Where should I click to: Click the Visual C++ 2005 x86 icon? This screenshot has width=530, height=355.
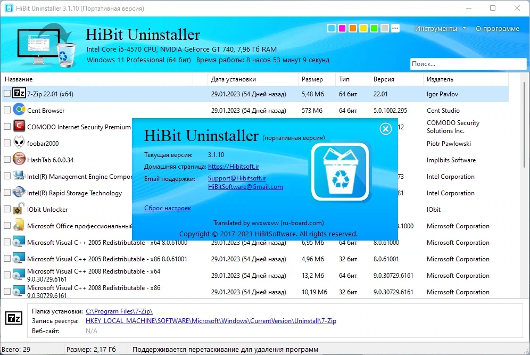point(19,258)
